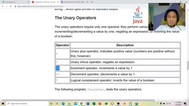Click the microphone icon in system tray
189x106 pixels.
(x=161, y=103)
